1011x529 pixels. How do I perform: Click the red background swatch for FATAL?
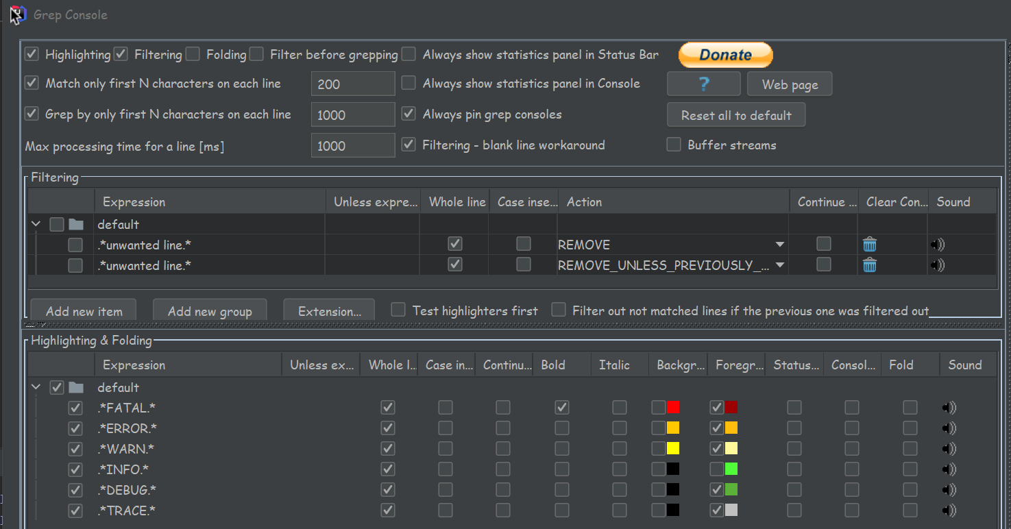[x=673, y=408]
